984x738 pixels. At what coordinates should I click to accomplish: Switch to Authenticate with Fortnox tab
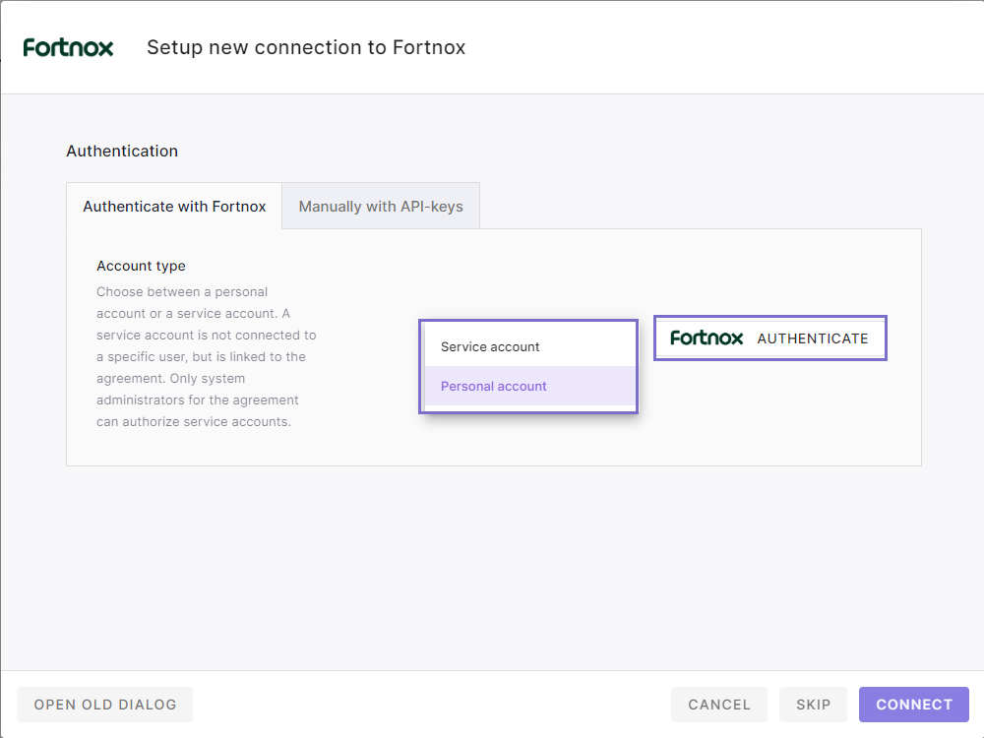point(174,207)
